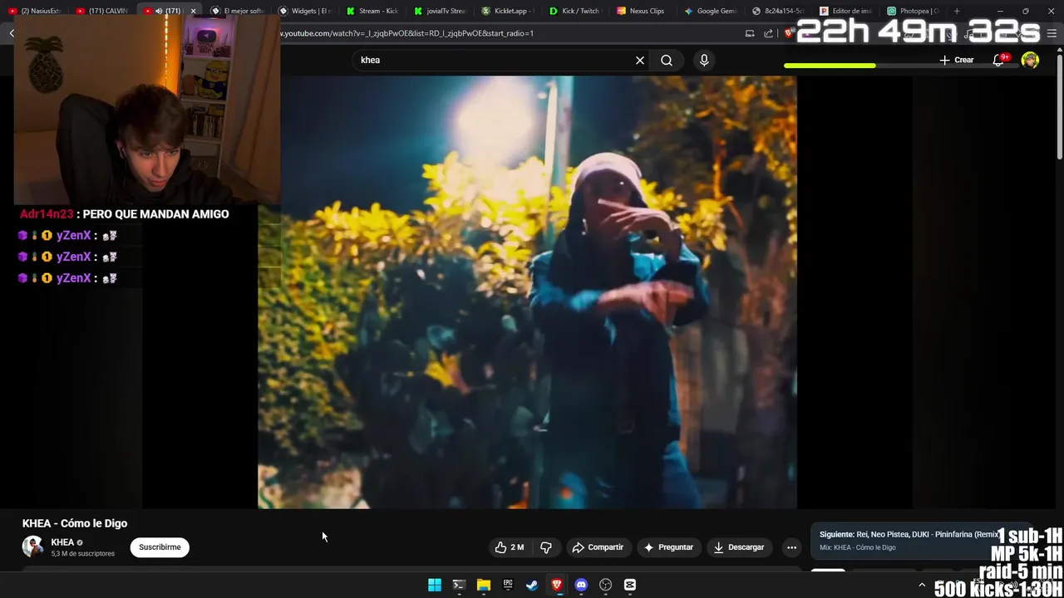This screenshot has height=598, width=1064.
Task: Click the video title KHEA - Cómo le Digo
Action: pyautogui.click(x=75, y=523)
